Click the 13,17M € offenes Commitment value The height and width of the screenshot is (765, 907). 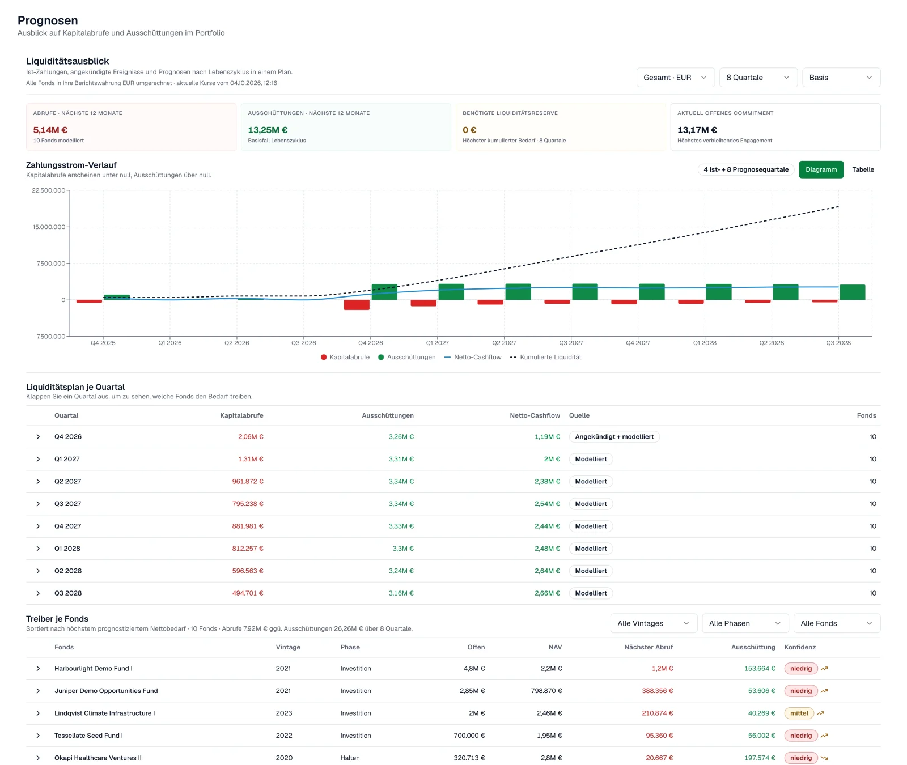pos(697,130)
